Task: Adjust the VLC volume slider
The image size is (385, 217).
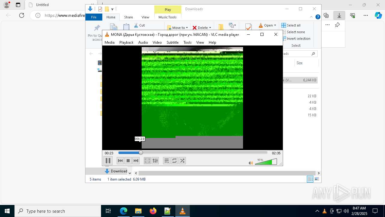Action: [x=266, y=162]
